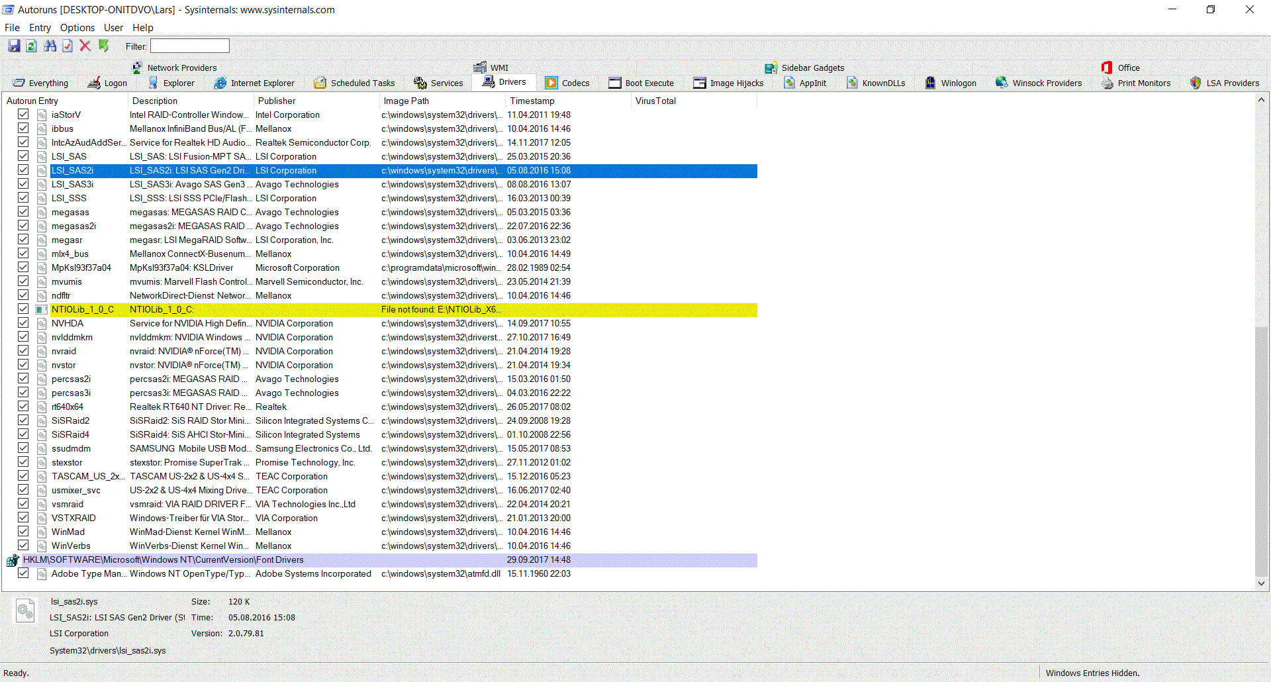The image size is (1271, 682).
Task: Open Network Providers tab via its icon
Action: (137, 68)
